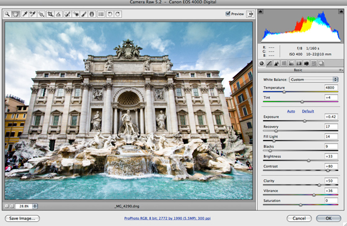
Task: Rotate image 90° clockwise
Action: (x=118, y=14)
